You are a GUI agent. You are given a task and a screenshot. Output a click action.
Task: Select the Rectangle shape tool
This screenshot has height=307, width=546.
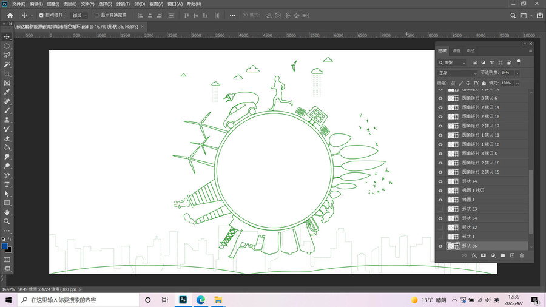[x=7, y=203]
